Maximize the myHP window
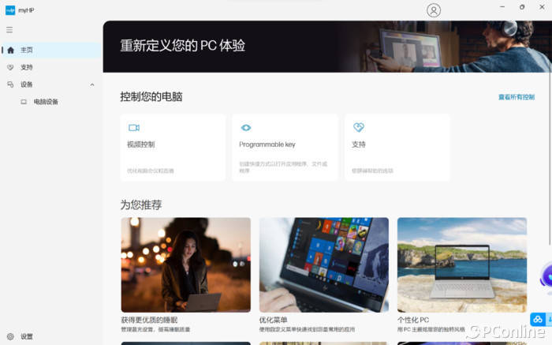 pyautogui.click(x=521, y=6)
